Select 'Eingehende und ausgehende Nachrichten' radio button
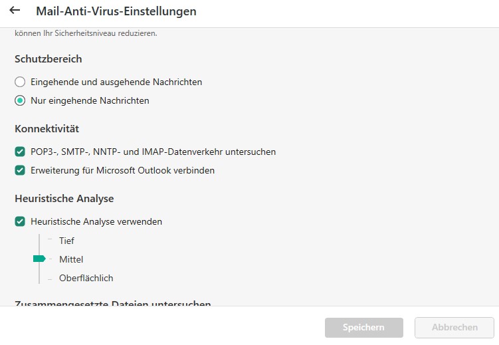Viewport: 499px width, 345px height. tap(20, 82)
